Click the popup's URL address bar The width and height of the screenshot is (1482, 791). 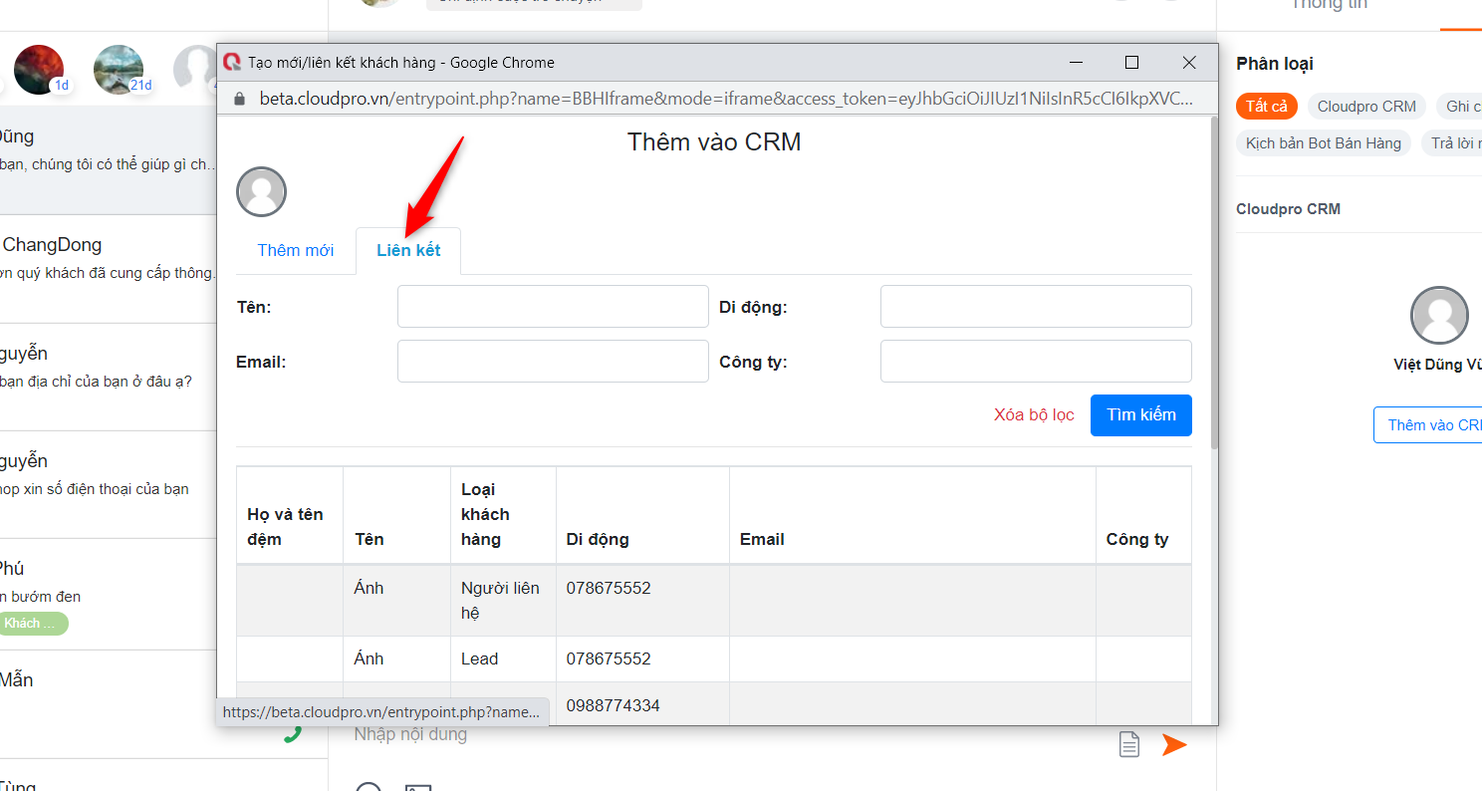tap(725, 99)
